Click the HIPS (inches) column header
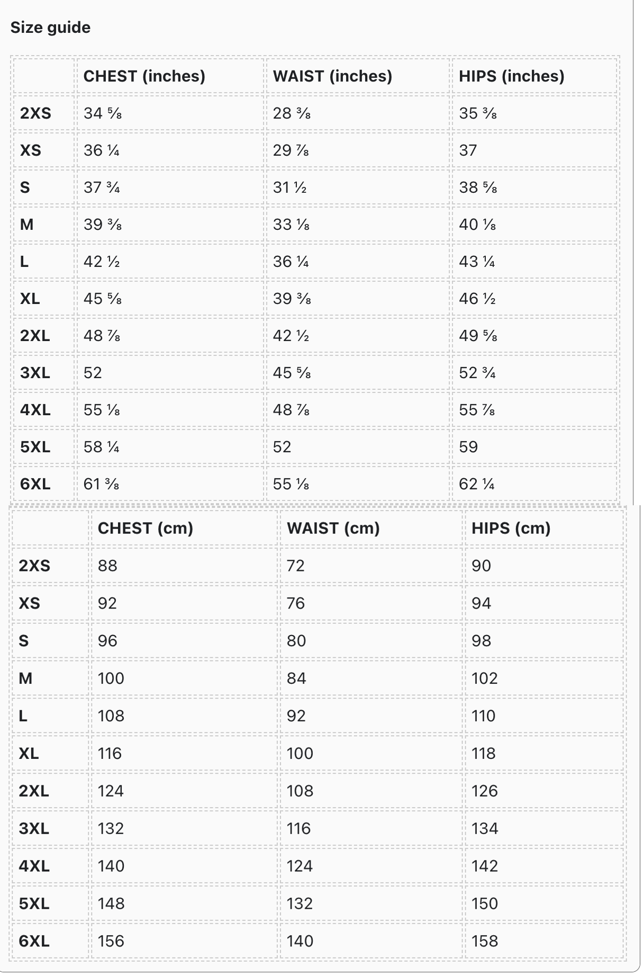 [511, 76]
